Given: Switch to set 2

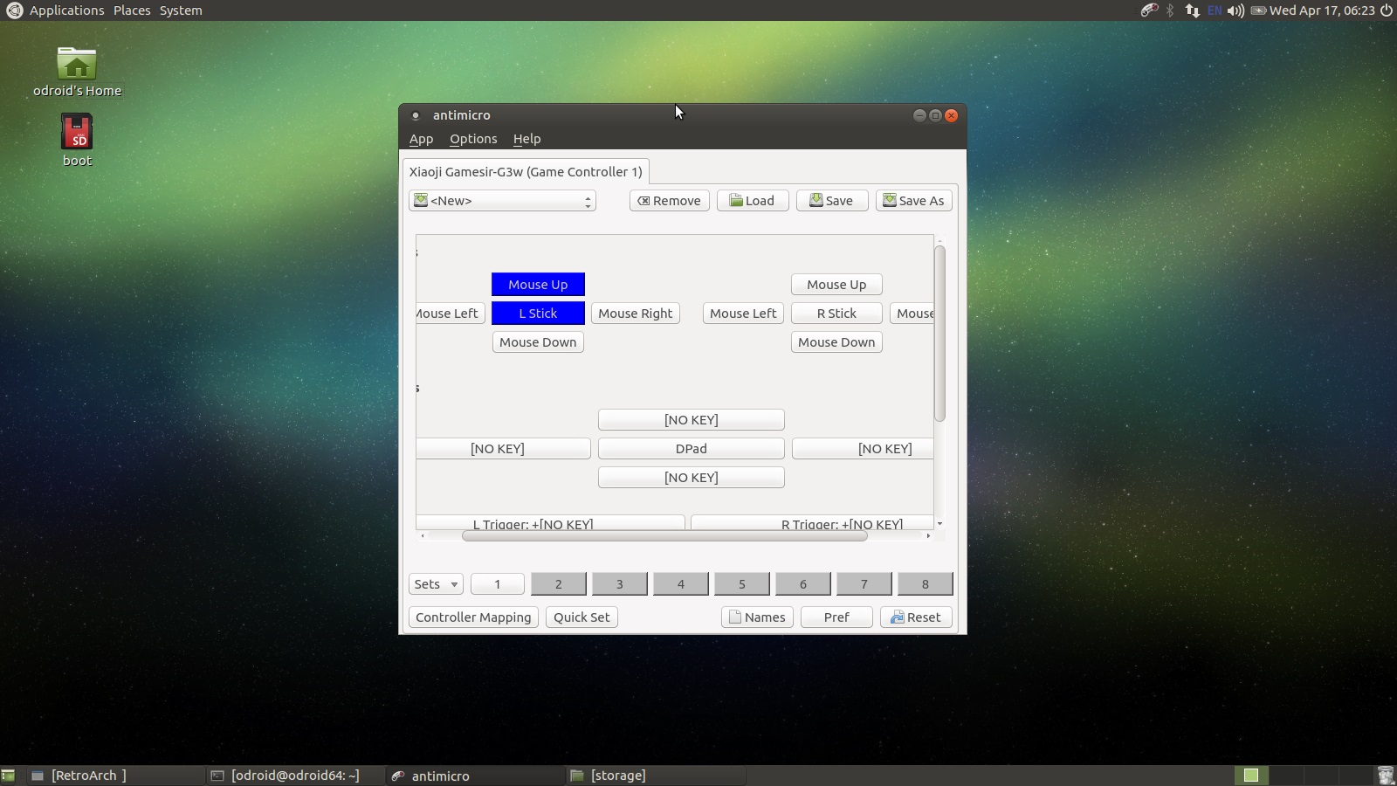Looking at the screenshot, I should (x=559, y=584).
